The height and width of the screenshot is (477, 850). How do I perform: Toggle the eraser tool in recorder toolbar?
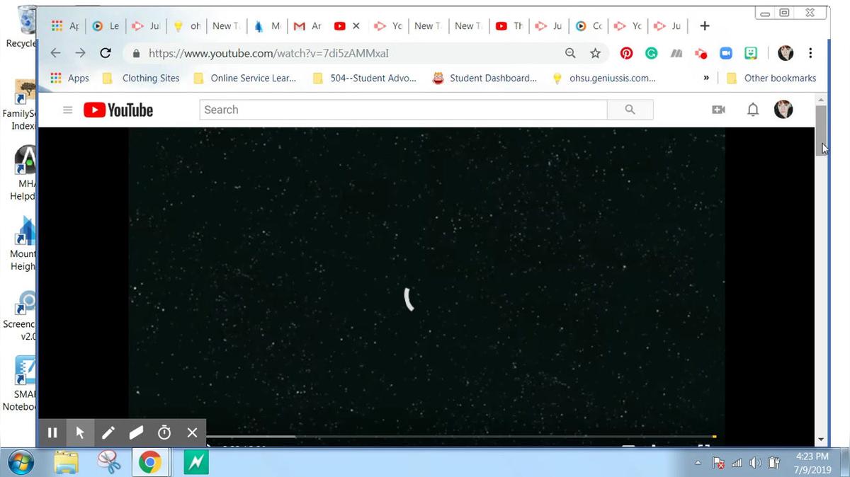[x=136, y=432]
